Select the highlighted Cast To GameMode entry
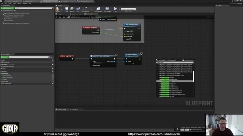The width and height of the screenshot is (243, 136). point(175,81)
